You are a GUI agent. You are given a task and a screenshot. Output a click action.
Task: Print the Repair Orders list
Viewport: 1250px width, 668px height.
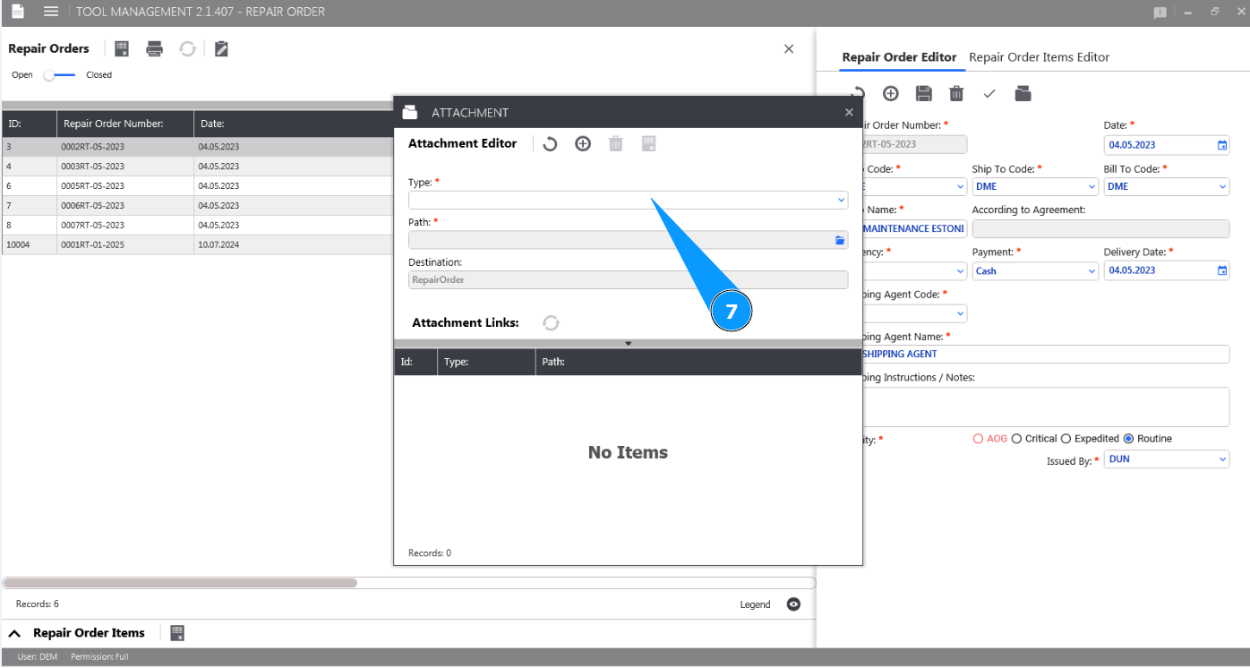(155, 49)
